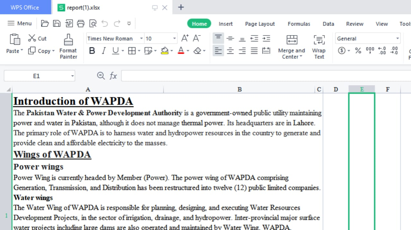The image size is (411, 230).
Task: Open the General number format dropdown
Action: (397, 38)
